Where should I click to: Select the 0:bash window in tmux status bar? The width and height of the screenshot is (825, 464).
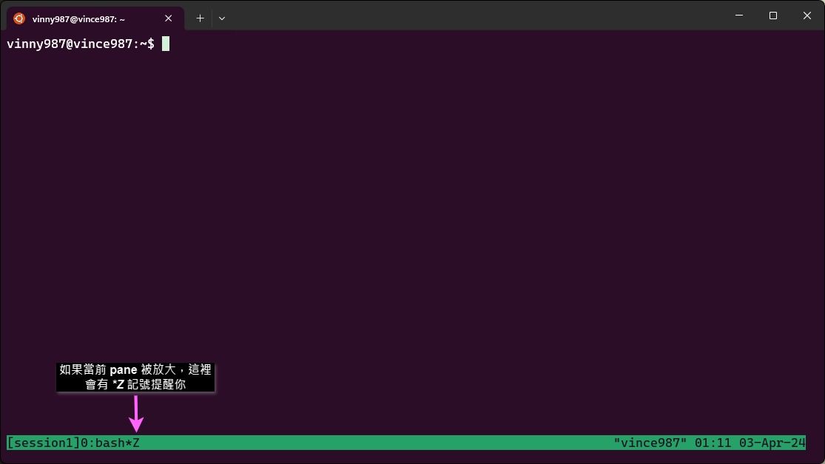coord(102,443)
